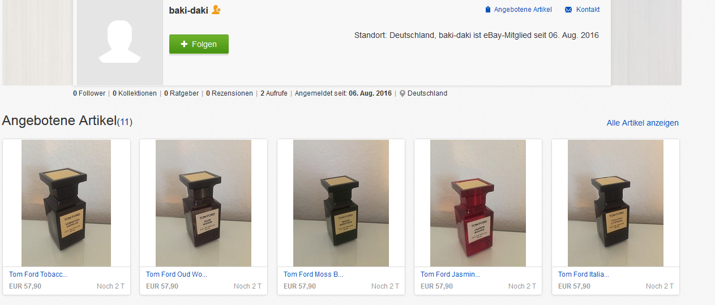Screen dimensions: 715x305
Task: Open the Angebotene Artikel link at top
Action: (523, 10)
